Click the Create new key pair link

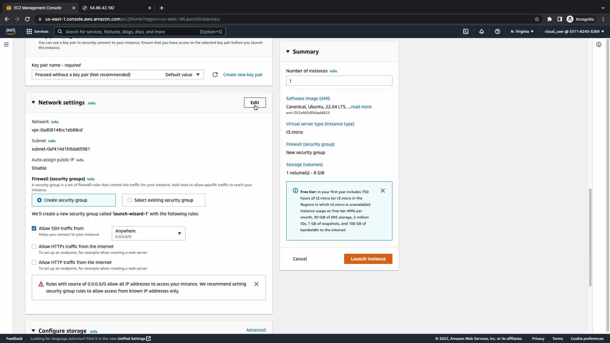(243, 75)
